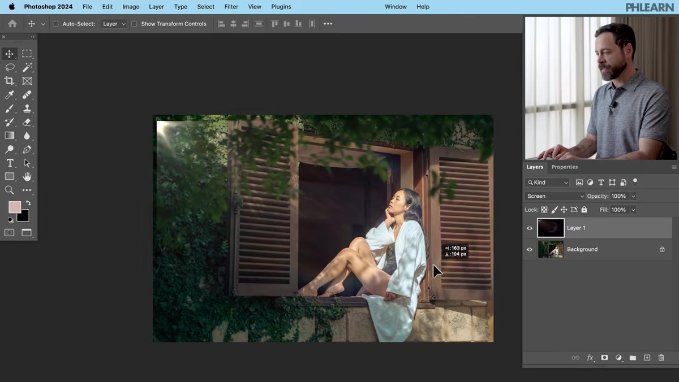
Task: Select the Hand tool
Action: click(27, 176)
